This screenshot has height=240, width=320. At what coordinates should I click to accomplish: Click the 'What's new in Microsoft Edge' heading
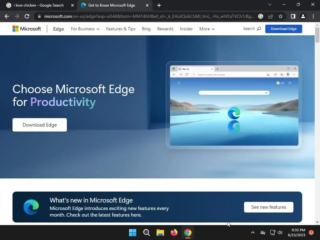coord(91,200)
